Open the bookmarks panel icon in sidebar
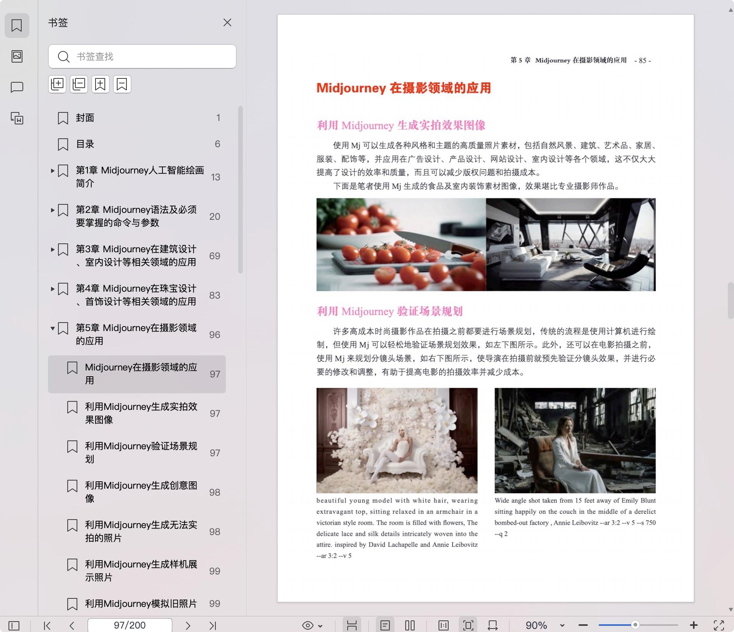The height and width of the screenshot is (632, 734). [17, 25]
